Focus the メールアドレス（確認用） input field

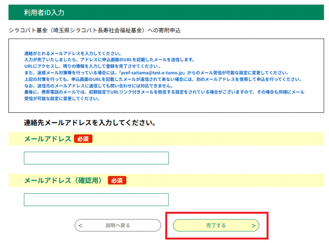tap(96, 199)
